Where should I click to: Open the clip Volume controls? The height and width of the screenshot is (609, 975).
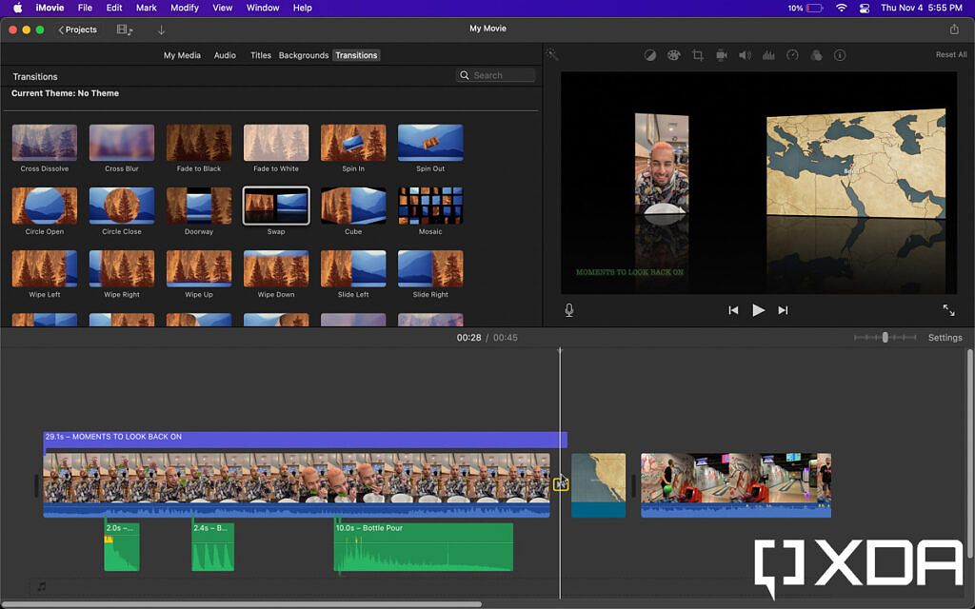click(x=746, y=54)
